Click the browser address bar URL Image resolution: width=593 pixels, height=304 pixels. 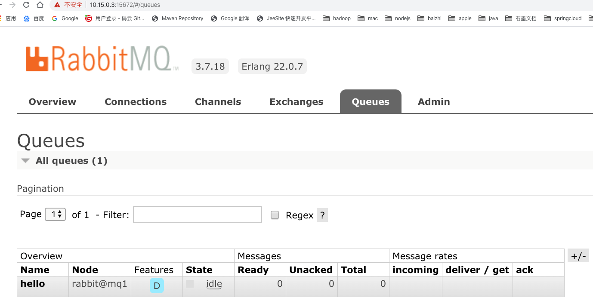tap(125, 5)
